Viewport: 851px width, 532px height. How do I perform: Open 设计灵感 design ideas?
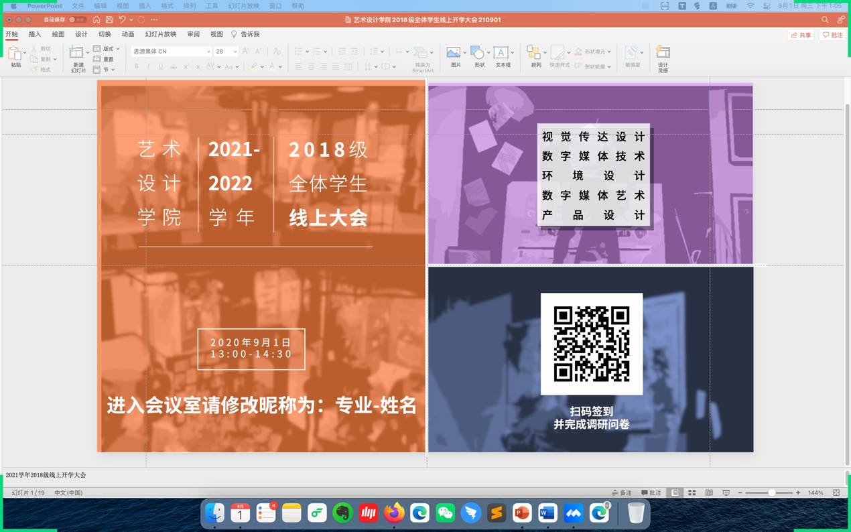(662, 58)
